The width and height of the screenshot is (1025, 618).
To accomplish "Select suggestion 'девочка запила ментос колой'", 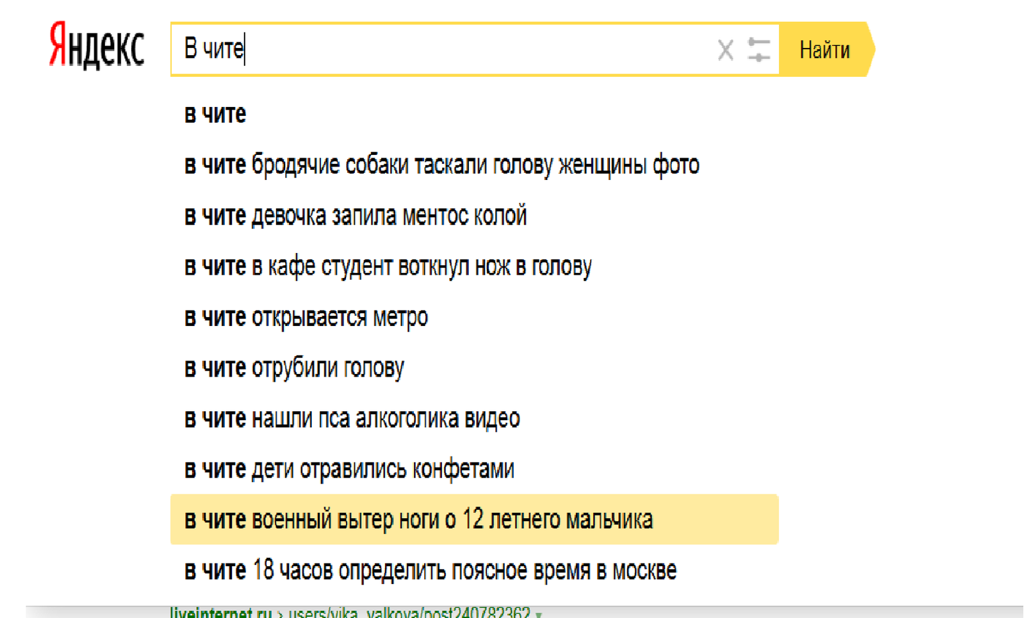I will click(356, 216).
